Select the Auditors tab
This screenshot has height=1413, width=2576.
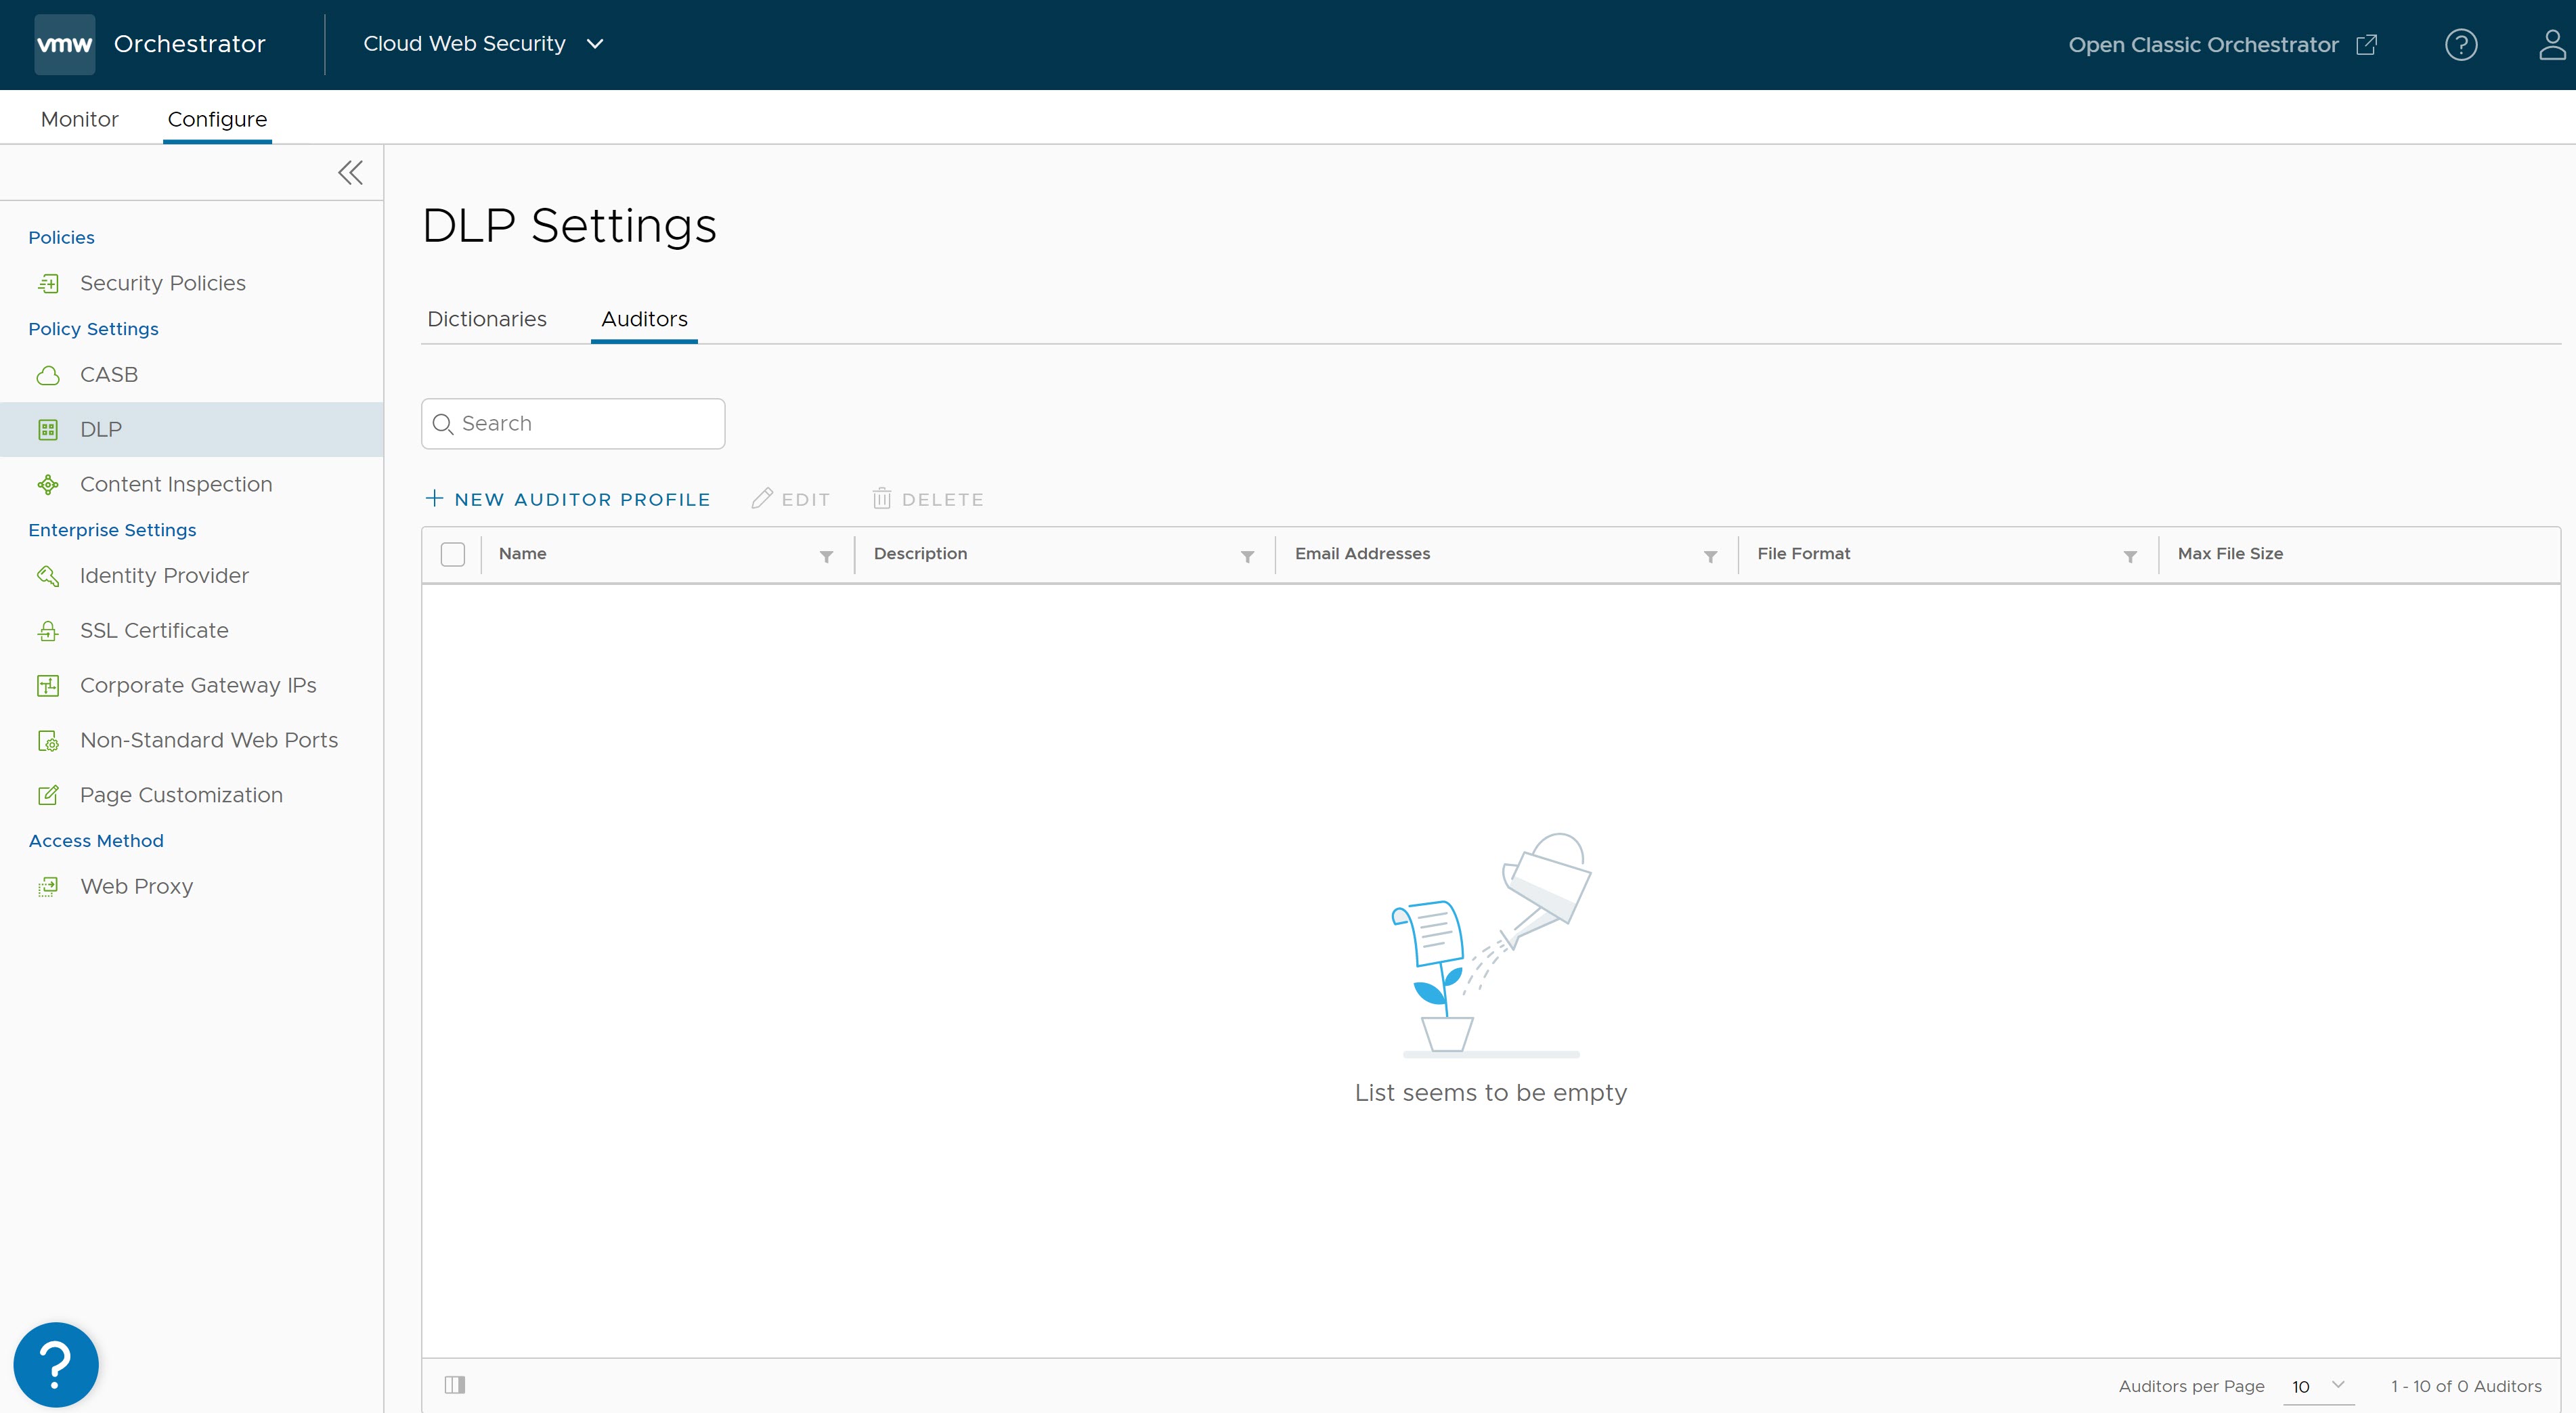point(644,318)
